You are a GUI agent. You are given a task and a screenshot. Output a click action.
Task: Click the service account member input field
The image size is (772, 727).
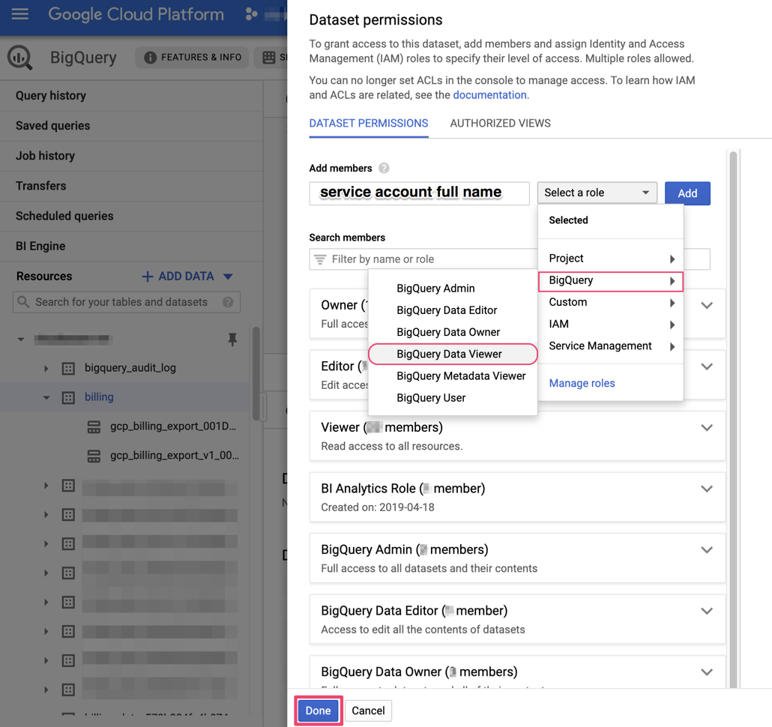point(420,193)
